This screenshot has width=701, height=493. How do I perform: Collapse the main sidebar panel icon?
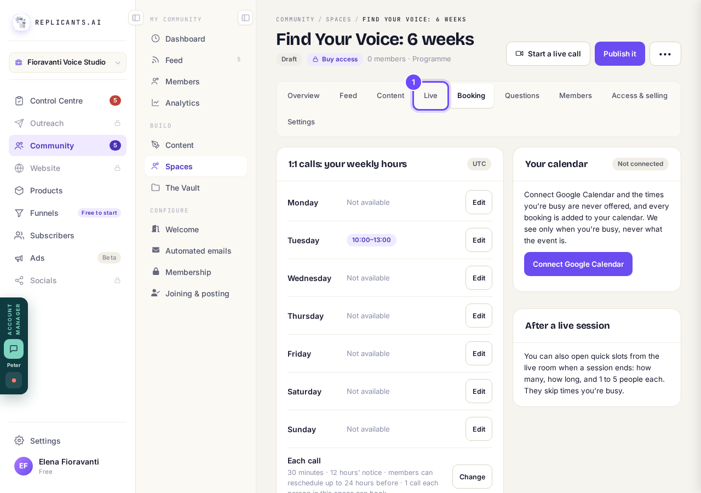[136, 18]
